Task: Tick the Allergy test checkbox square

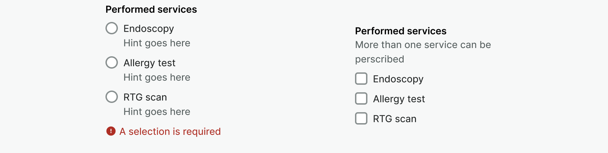Action: (361, 98)
